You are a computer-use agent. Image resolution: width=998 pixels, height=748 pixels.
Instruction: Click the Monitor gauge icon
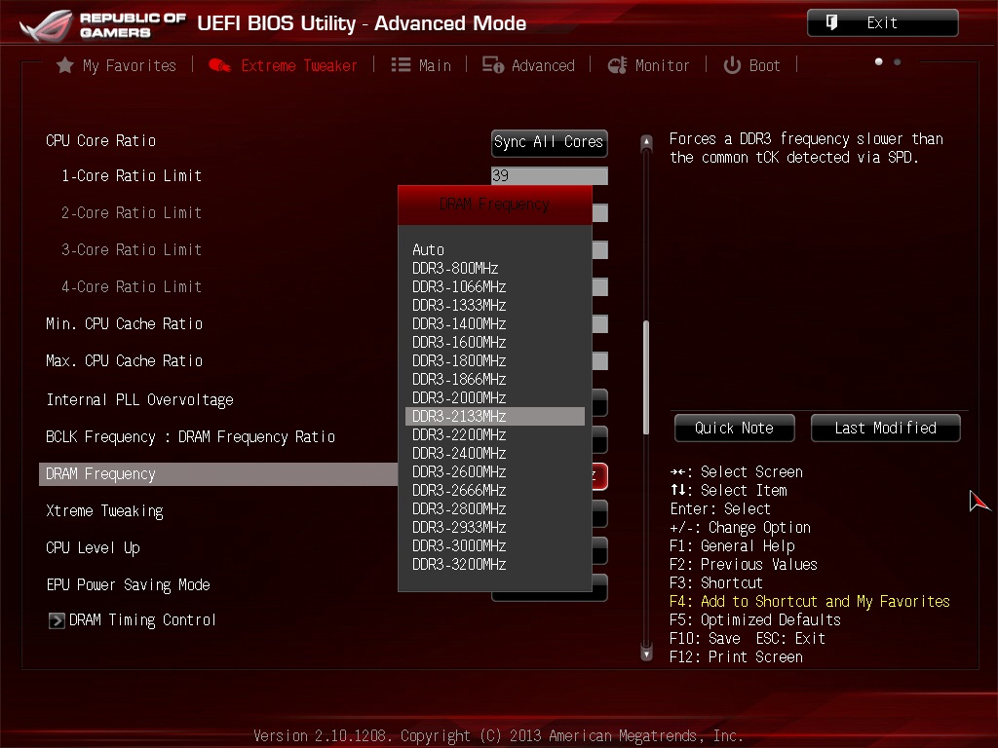click(x=617, y=65)
